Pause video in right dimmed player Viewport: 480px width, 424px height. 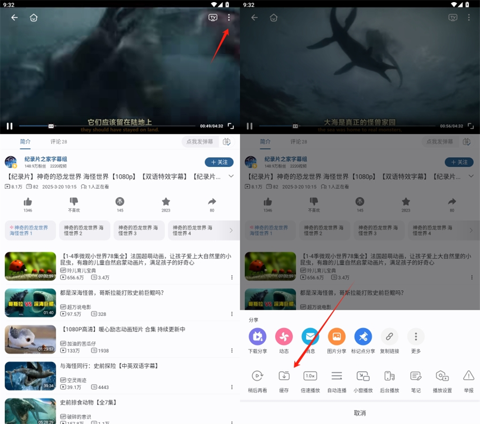(249, 126)
